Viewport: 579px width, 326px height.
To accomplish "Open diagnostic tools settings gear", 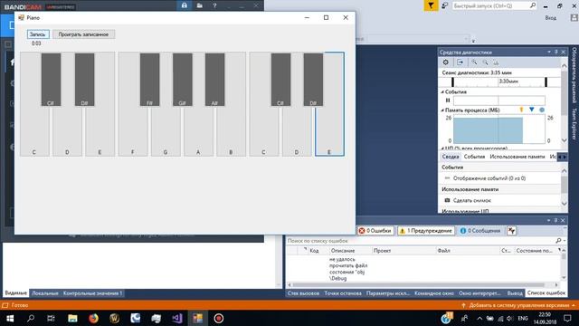I will pos(446,62).
